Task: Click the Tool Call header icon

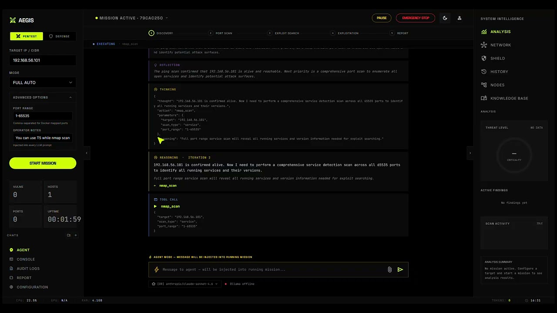Action: point(156,200)
